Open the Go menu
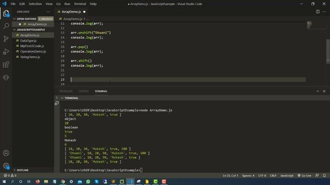This screenshot has width=330, height=185. tap(58, 4)
